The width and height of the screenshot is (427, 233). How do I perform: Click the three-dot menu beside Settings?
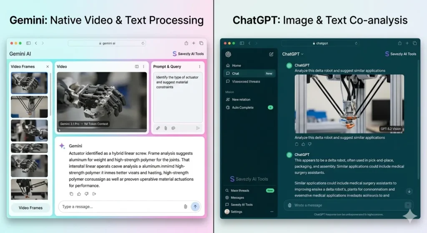[272, 211]
